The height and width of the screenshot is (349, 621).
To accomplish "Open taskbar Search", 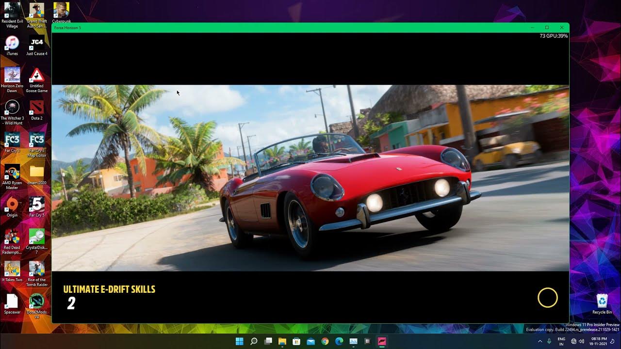I will pos(254,341).
